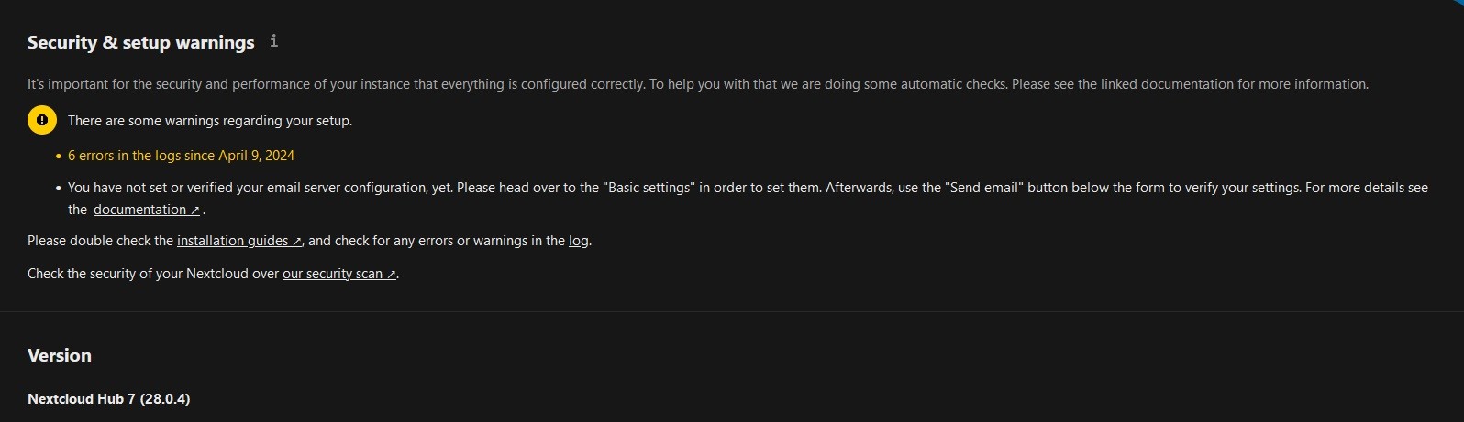Visit the our security scan link
The width and height of the screenshot is (1464, 422).
(332, 274)
